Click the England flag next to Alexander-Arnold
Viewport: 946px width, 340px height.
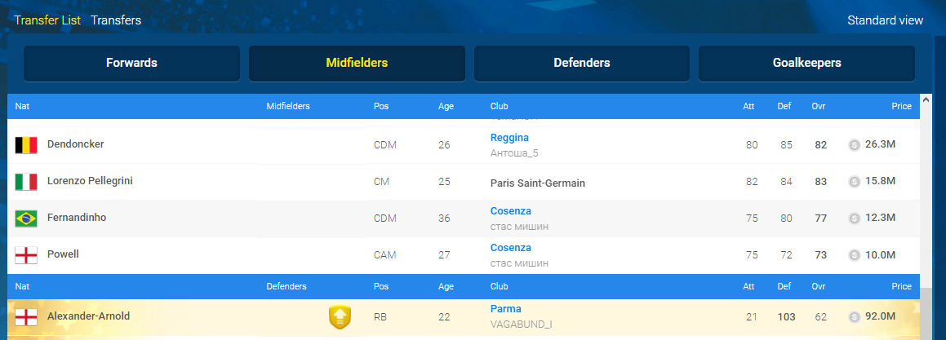[x=26, y=316]
